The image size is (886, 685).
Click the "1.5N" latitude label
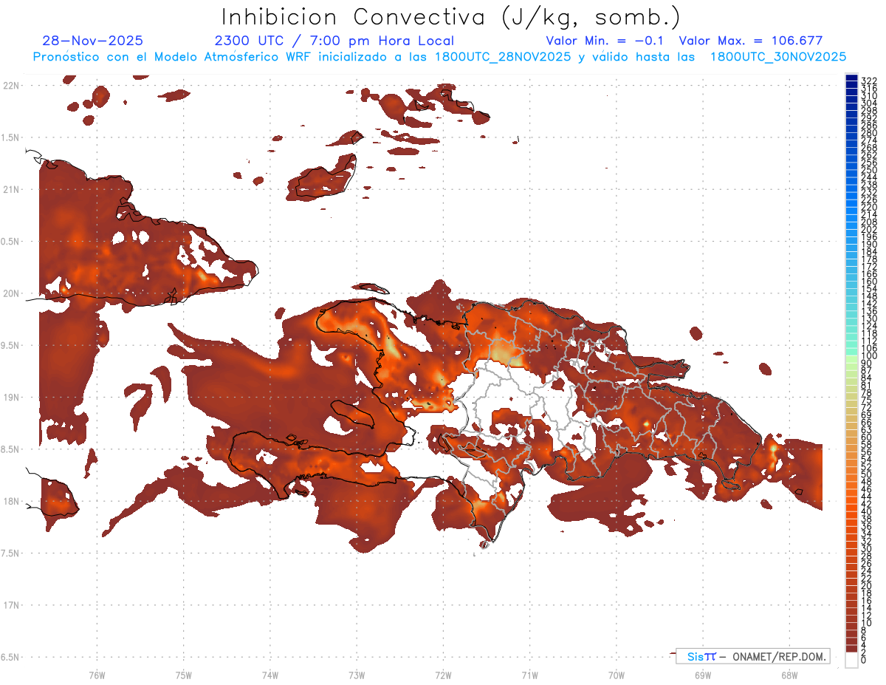pyautogui.click(x=11, y=137)
